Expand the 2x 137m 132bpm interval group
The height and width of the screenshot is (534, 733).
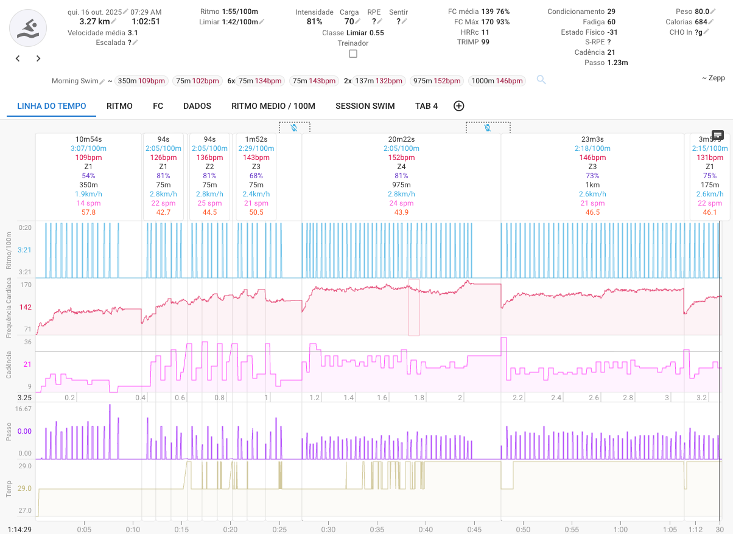coord(374,81)
